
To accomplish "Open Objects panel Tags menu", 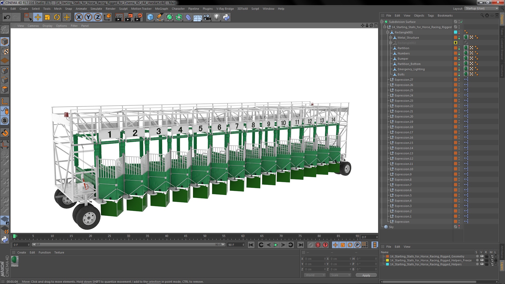I will (x=431, y=16).
